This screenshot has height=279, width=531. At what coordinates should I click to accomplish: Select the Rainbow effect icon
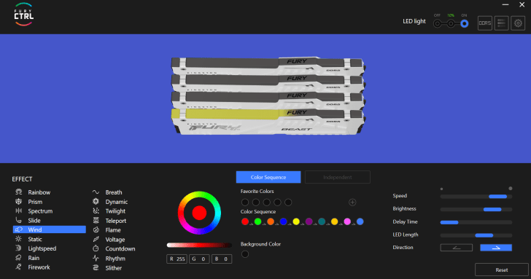pos(19,192)
